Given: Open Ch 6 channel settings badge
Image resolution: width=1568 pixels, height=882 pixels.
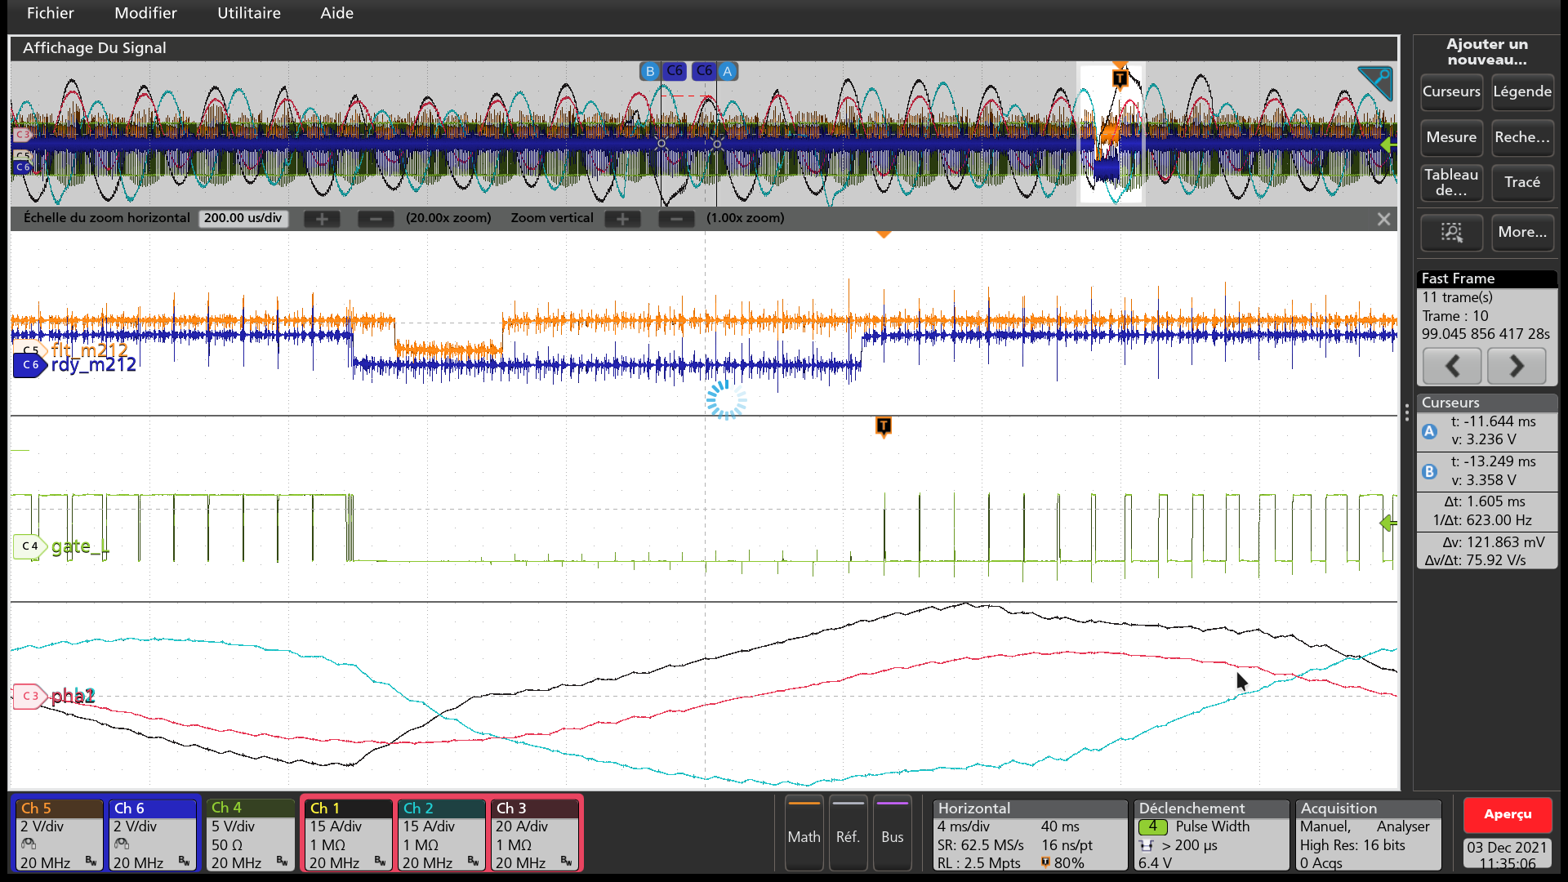Looking at the screenshot, I should coord(153,835).
